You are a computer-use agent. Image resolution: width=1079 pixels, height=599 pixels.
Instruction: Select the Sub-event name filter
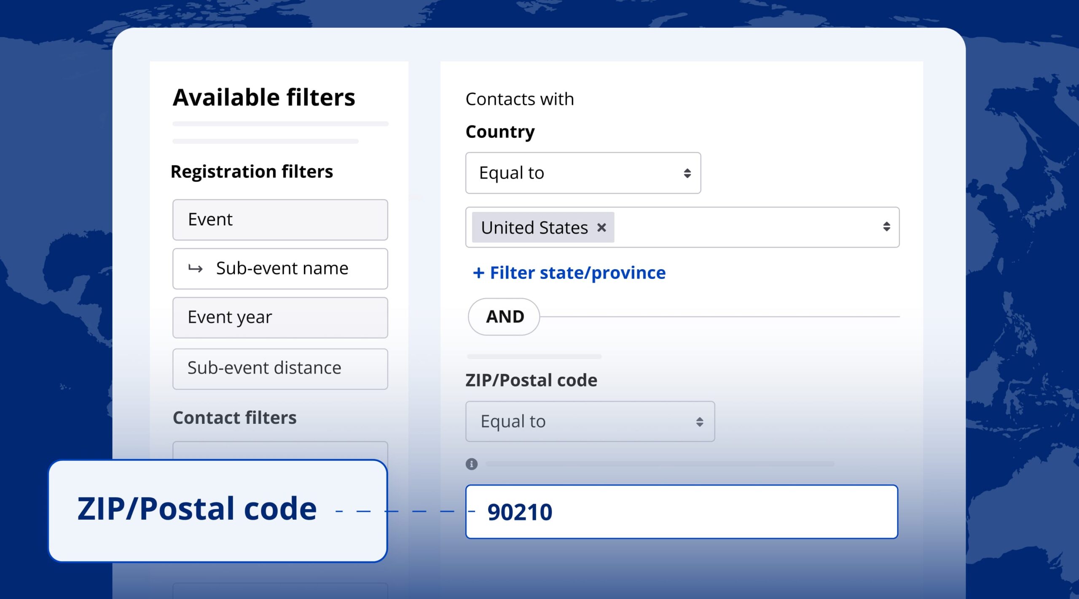282,268
